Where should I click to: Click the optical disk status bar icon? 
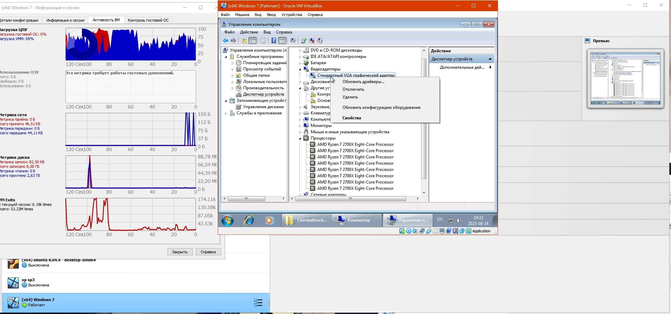coord(409,231)
